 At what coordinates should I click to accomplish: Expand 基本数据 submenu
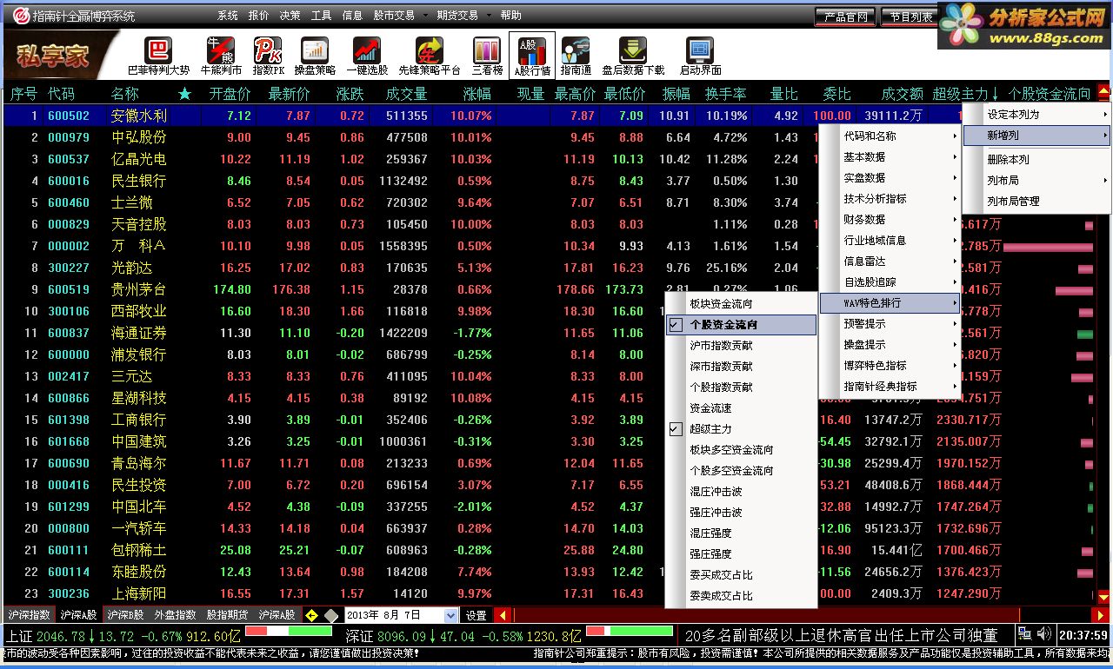[890, 157]
